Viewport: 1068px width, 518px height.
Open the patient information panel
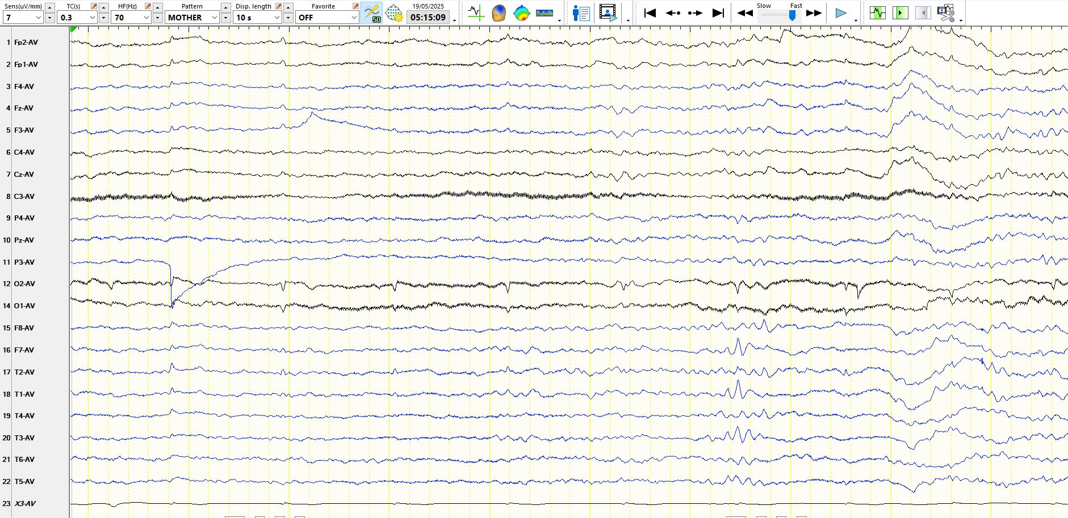coord(581,12)
